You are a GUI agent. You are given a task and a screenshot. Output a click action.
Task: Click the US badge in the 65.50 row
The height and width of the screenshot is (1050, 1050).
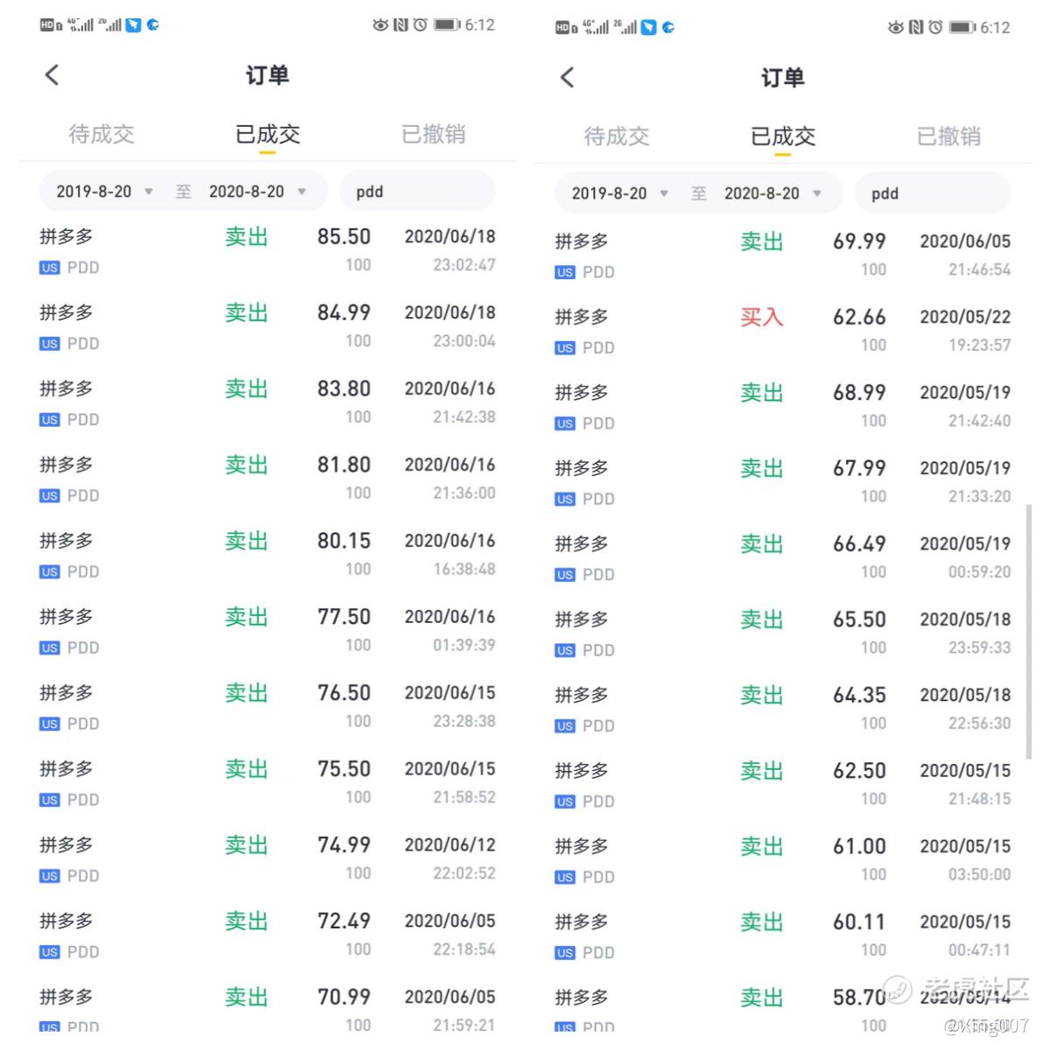pos(565,651)
